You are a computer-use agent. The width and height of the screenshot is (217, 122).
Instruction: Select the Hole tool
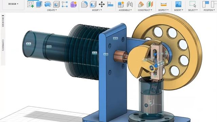56,4
